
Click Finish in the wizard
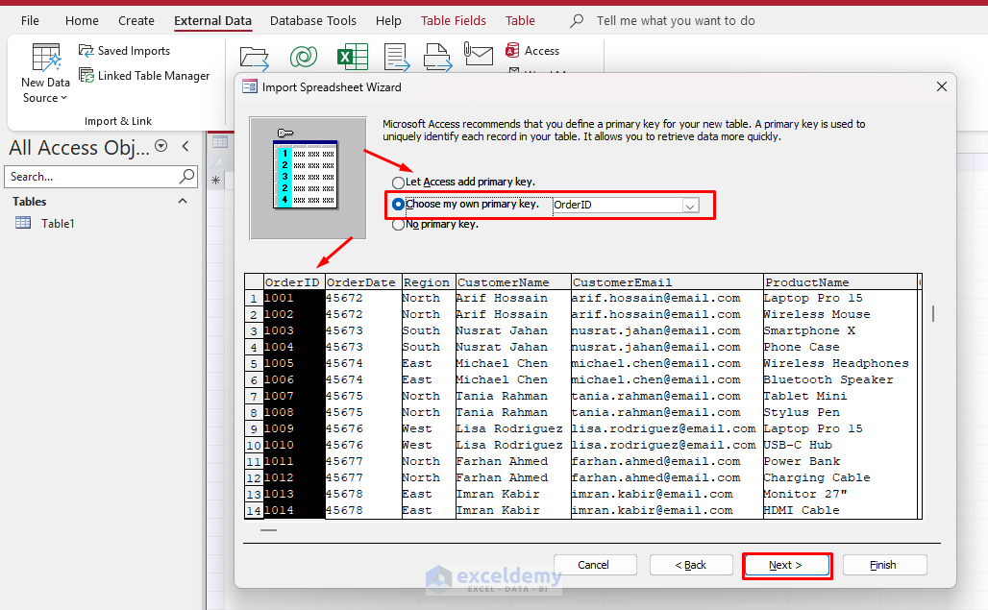[884, 565]
